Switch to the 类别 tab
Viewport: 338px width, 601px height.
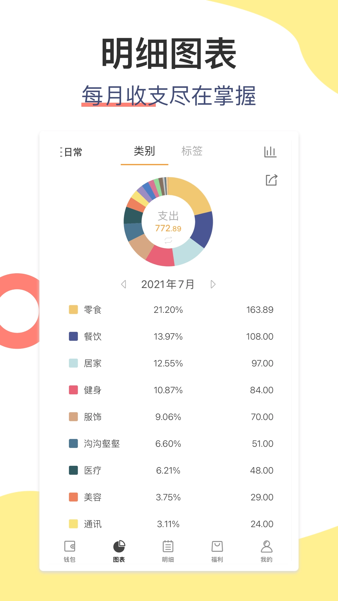coord(144,151)
